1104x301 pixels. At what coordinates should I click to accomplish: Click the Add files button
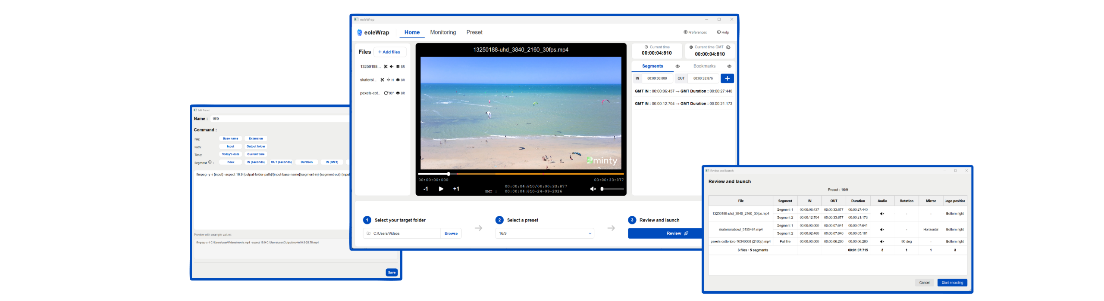point(389,52)
